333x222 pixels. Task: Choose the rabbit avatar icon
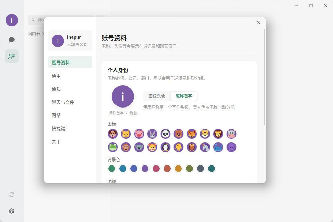coord(152,134)
